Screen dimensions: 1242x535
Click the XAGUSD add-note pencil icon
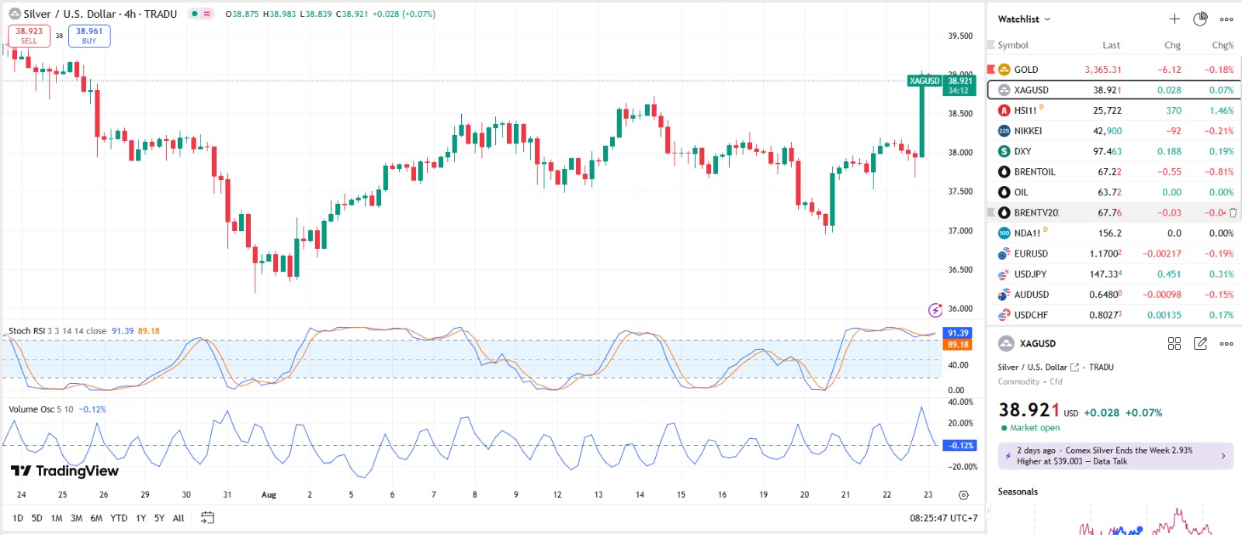point(1200,343)
